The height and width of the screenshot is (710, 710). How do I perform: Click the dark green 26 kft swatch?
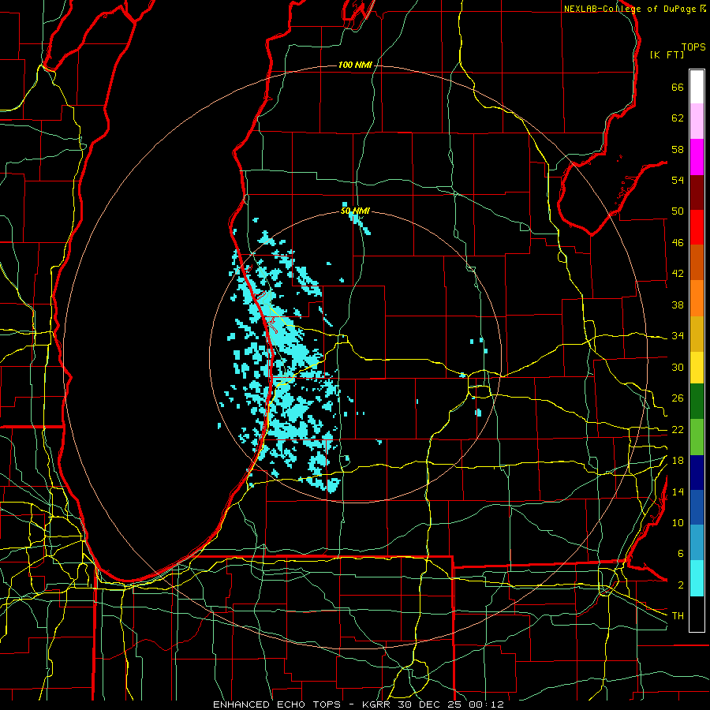tap(697, 402)
